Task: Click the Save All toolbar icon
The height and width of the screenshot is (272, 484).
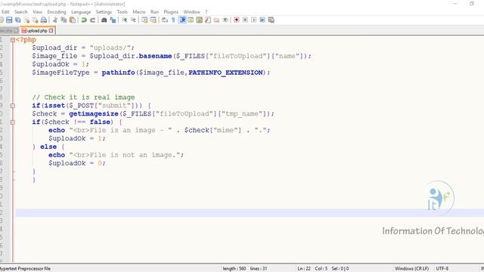Action: (x=18, y=20)
